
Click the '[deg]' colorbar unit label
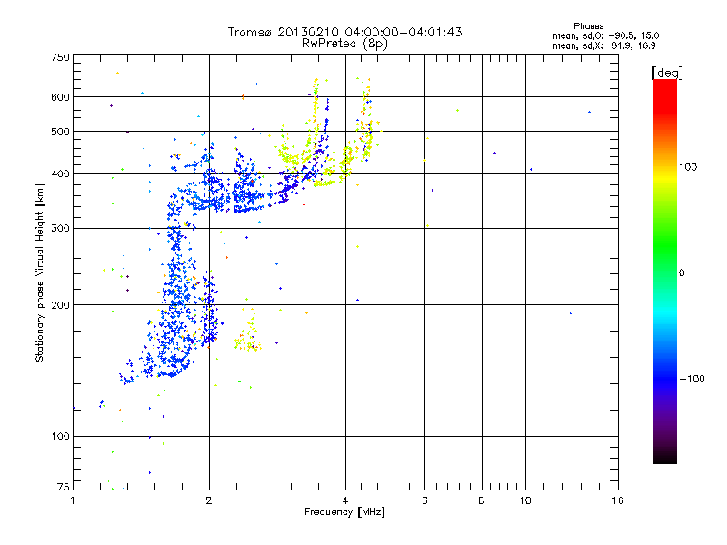click(667, 73)
